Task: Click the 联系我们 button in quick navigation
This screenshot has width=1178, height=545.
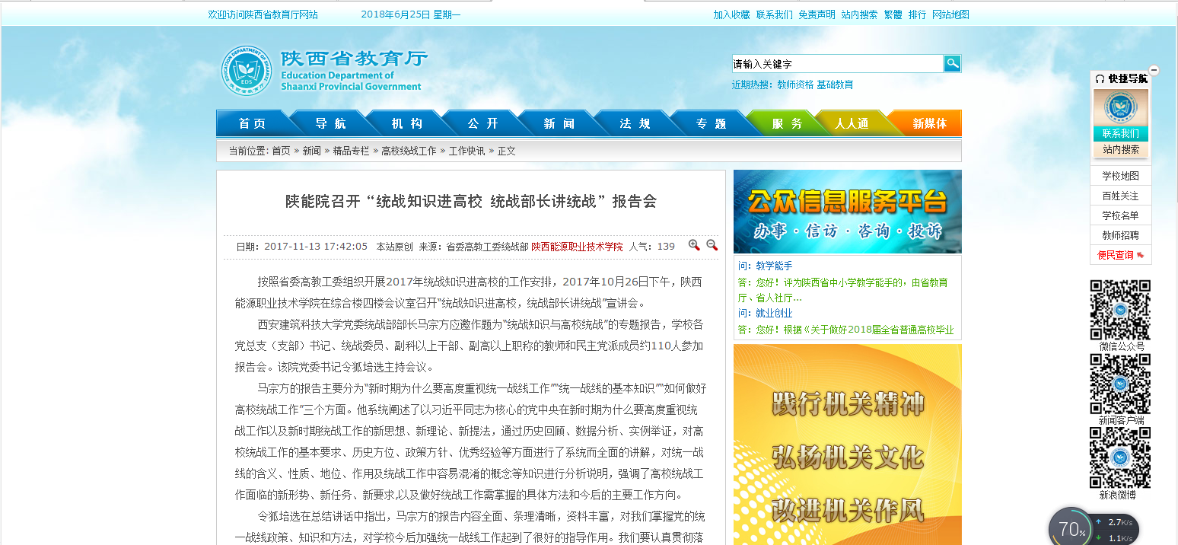Action: [1120, 133]
